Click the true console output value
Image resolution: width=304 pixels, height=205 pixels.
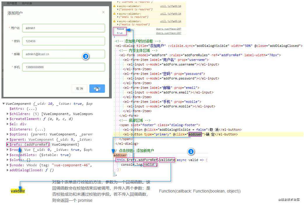[120, 33]
